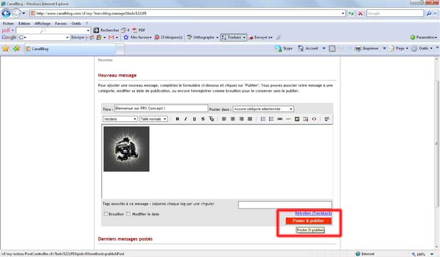Insert a bulleted list
The height and width of the screenshot is (257, 440).
click(x=271, y=119)
